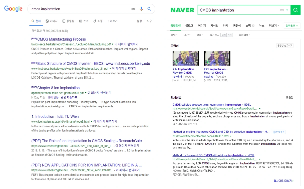Viewport: 304px width, 189px height.
Task: Select Naver 블로그 tab
Action: pyautogui.click(x=189, y=26)
